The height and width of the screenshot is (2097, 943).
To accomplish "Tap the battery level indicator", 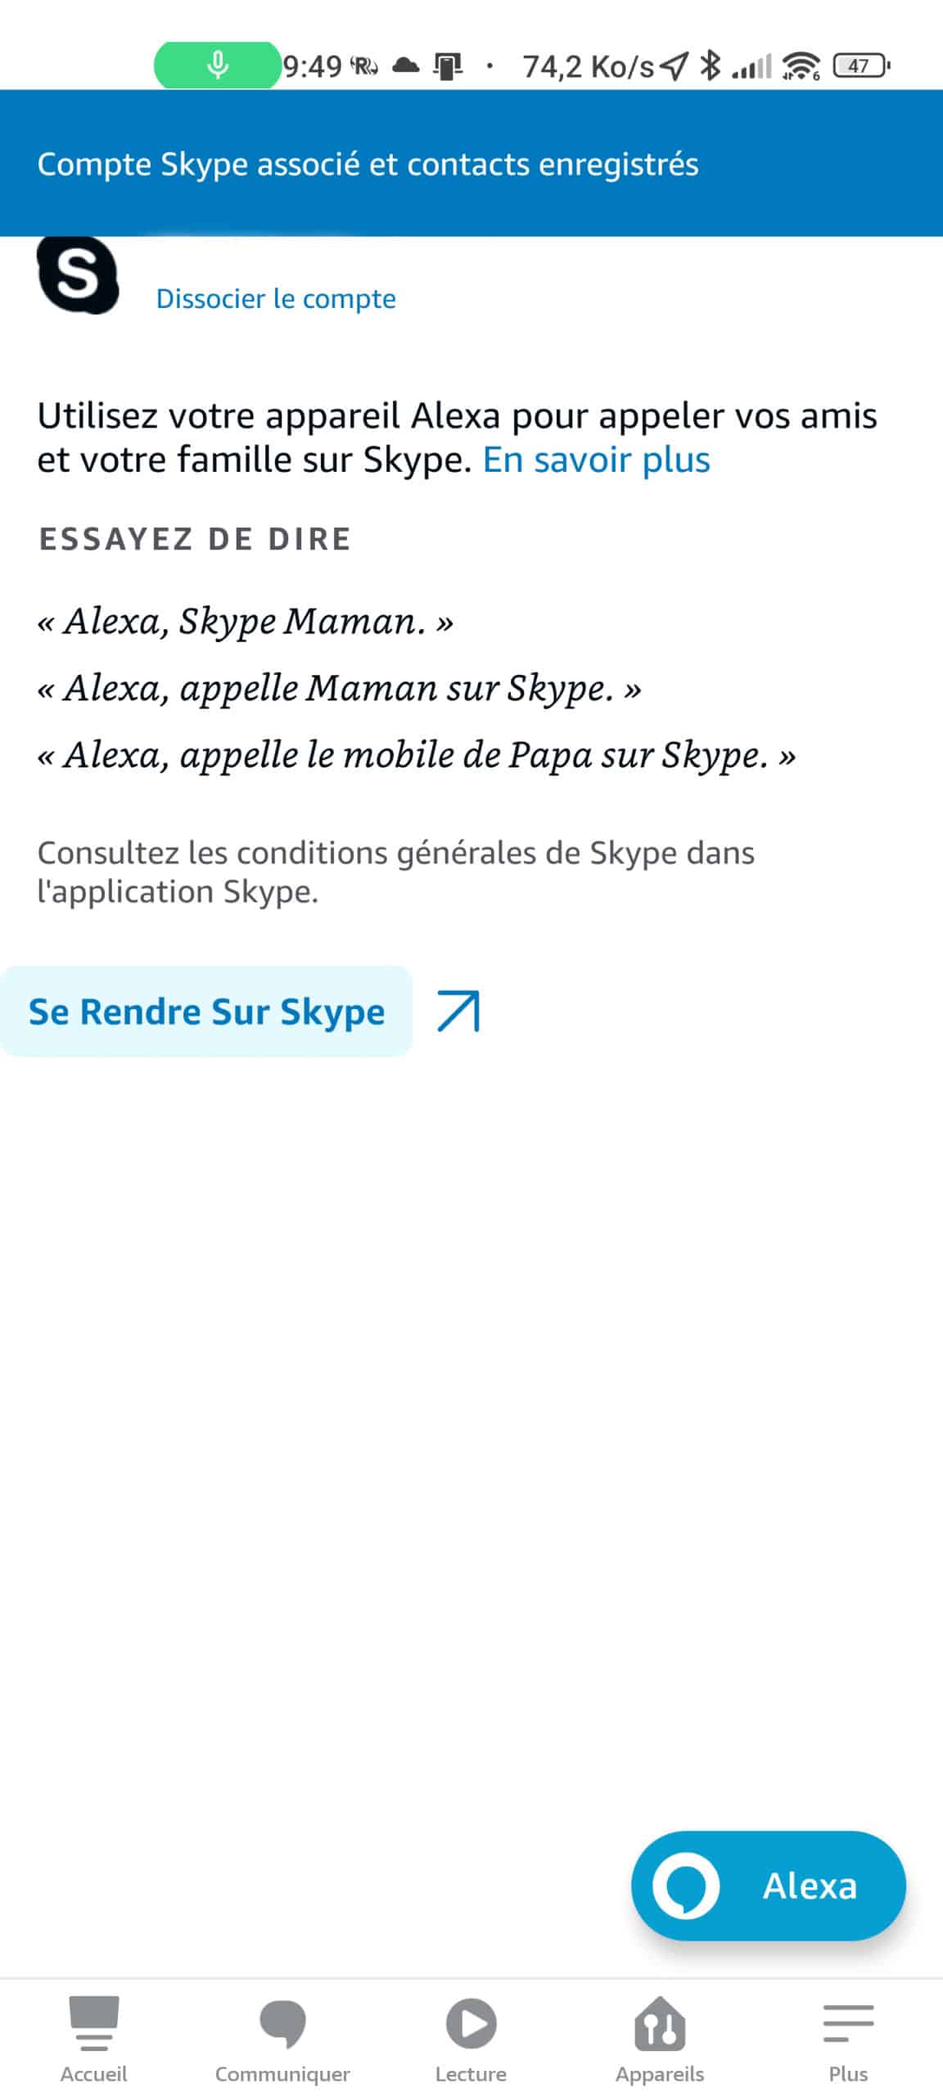I will [860, 65].
